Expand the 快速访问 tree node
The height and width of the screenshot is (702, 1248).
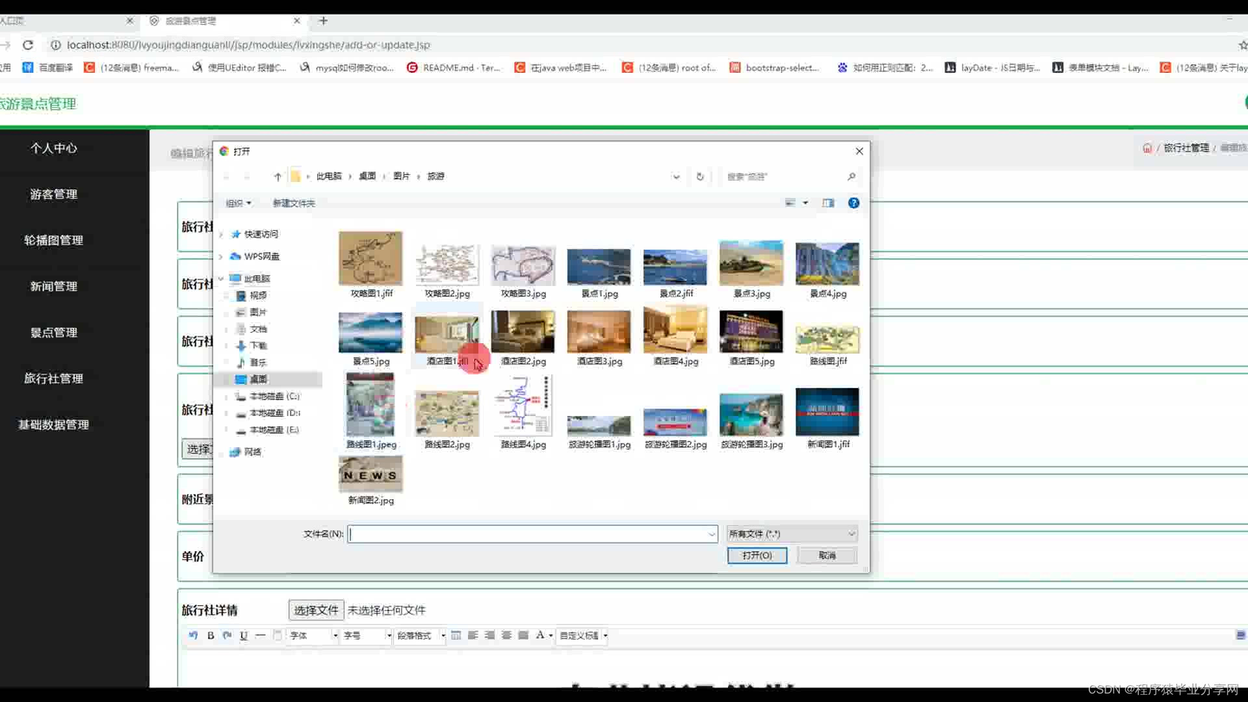point(221,235)
